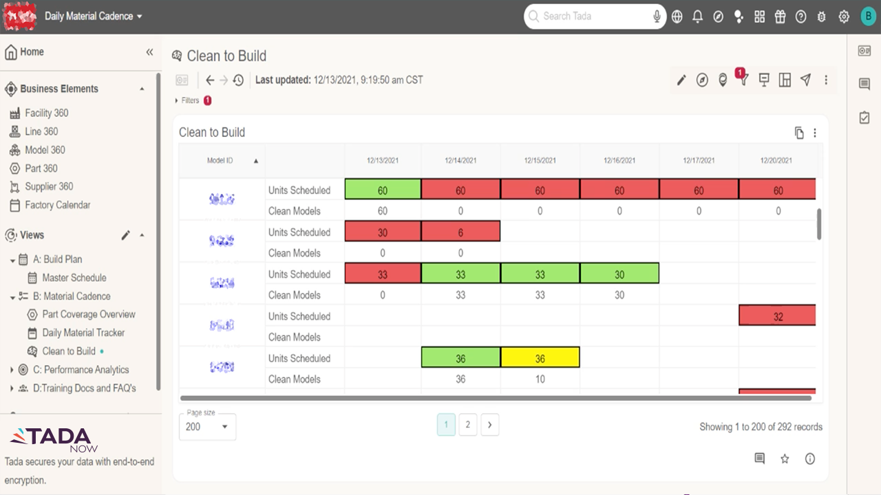
Task: Click the share/send arrow icon
Action: [x=805, y=80]
